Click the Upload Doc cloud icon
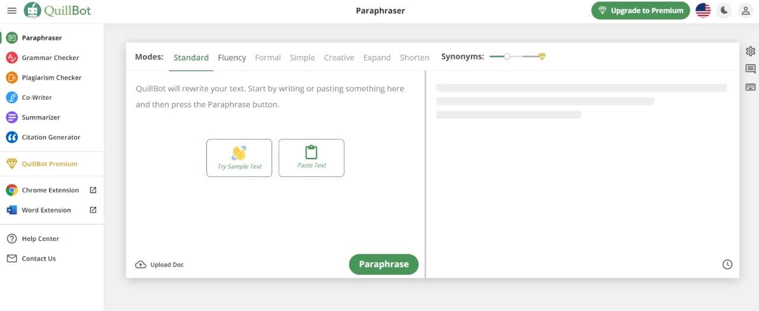Image resolution: width=759 pixels, height=311 pixels. pyautogui.click(x=141, y=265)
